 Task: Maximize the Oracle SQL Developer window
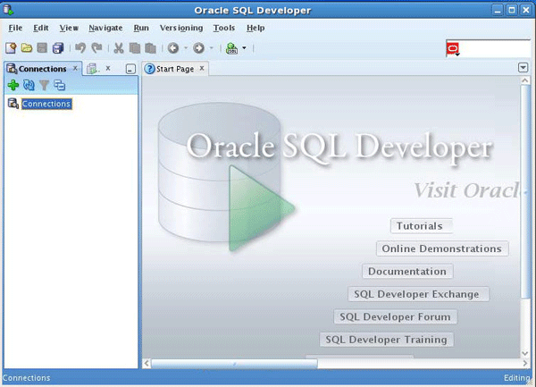(512, 10)
